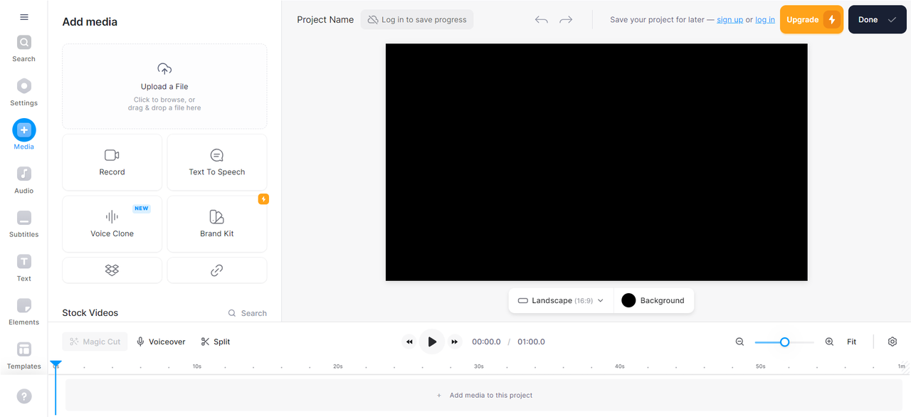Click the timeline zoom out icon
The width and height of the screenshot is (911, 417).
click(x=740, y=342)
